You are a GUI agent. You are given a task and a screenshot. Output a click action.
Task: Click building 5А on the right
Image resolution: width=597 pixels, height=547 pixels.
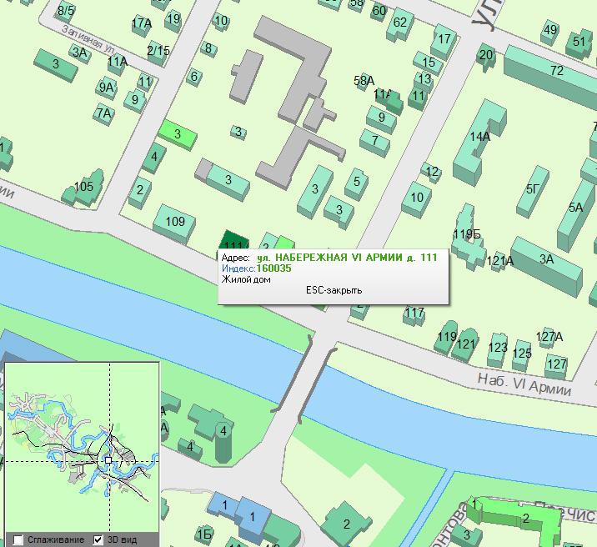click(575, 207)
